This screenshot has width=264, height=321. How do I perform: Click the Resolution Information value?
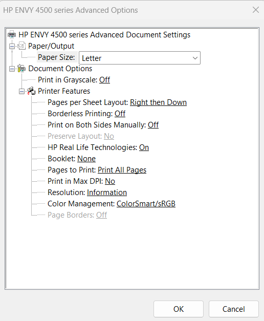pos(107,192)
